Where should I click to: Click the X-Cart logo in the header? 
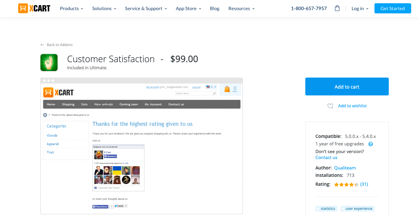[34, 8]
